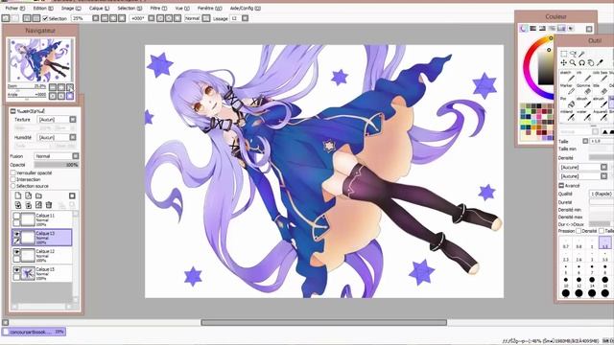Hide the Calque 12 layer
Screen dimensions: 614x345
[x=16, y=251]
